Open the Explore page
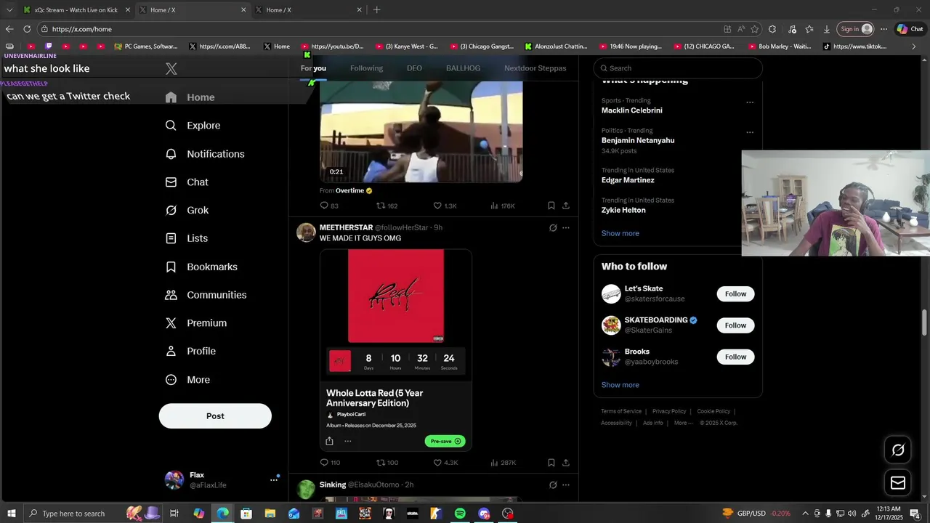The width and height of the screenshot is (930, 523). coord(193,126)
